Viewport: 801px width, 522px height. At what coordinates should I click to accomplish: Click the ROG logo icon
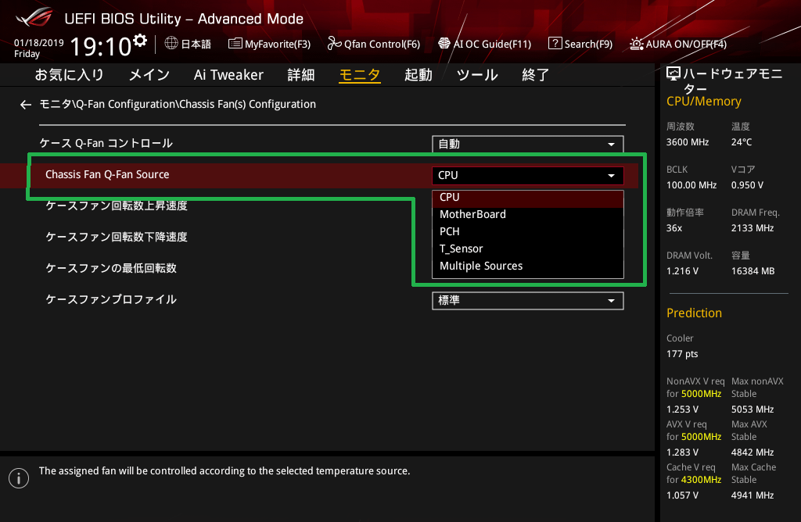point(34,17)
